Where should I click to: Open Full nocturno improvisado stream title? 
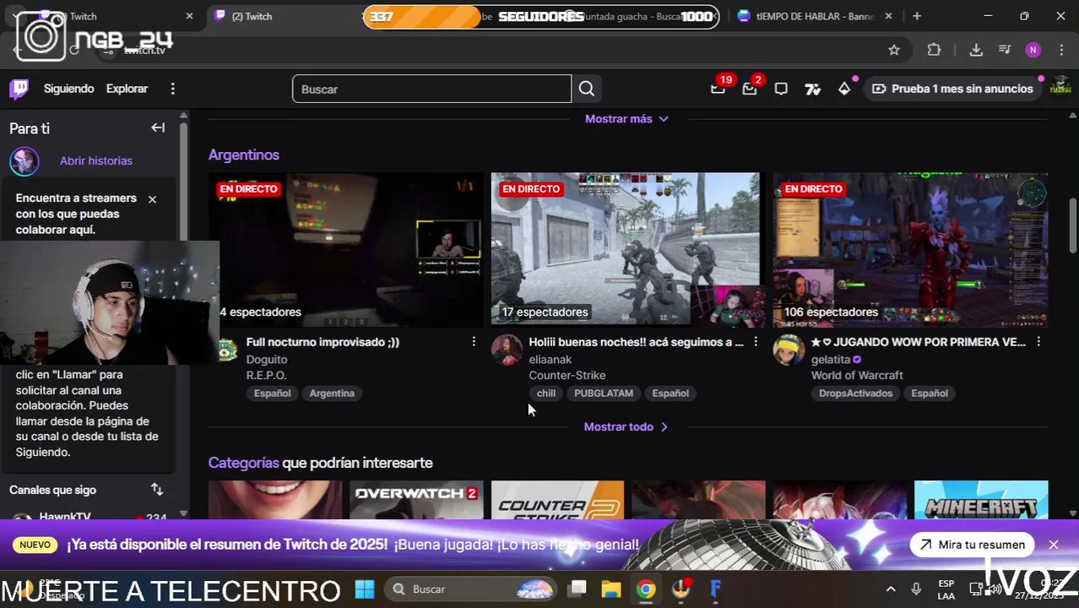[323, 342]
